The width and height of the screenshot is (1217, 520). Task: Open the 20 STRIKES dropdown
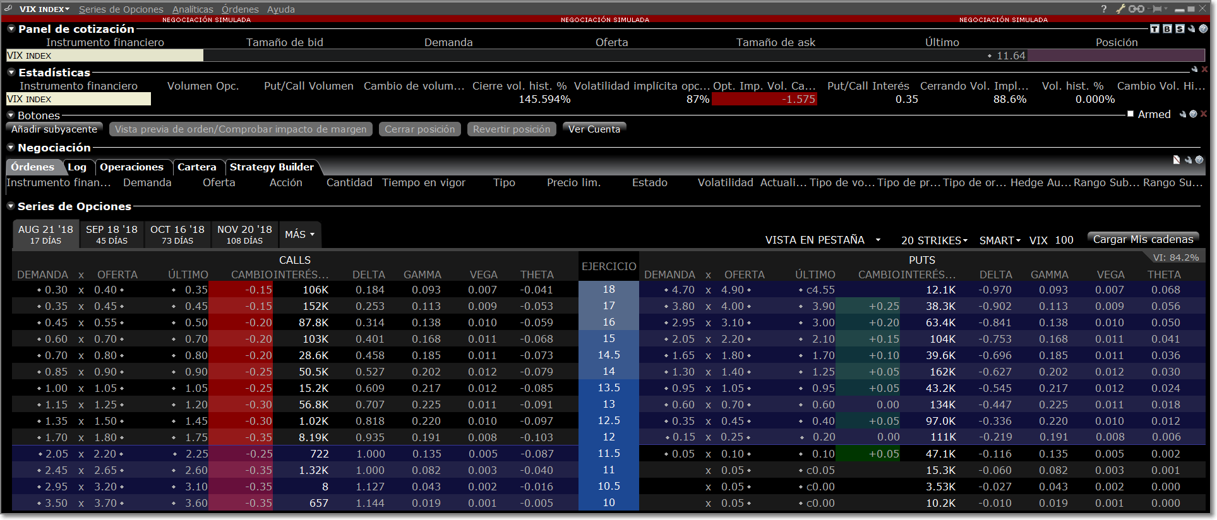click(x=934, y=240)
